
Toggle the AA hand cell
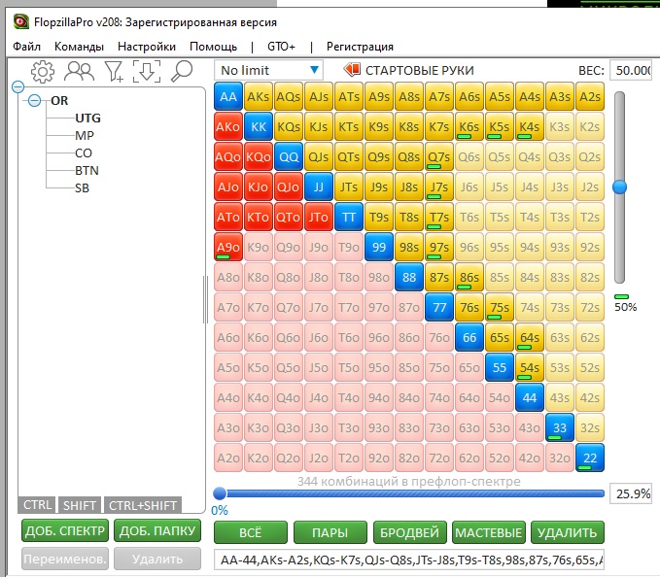(x=228, y=96)
